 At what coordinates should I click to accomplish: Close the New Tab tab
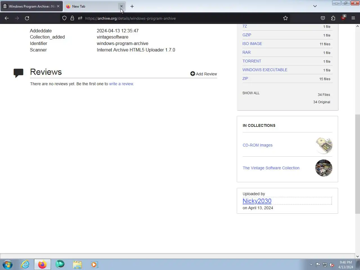click(121, 6)
